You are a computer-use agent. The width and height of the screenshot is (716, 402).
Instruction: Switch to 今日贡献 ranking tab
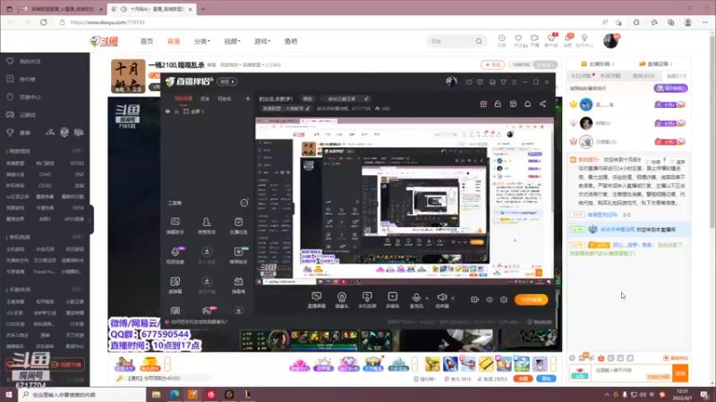[581, 76]
